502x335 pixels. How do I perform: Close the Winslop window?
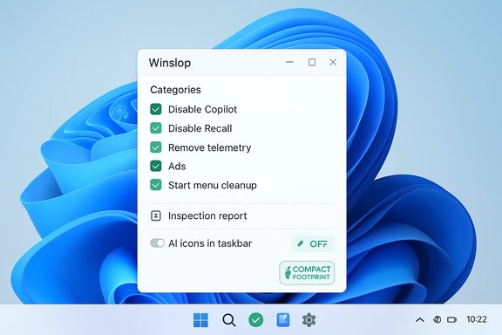pos(333,62)
